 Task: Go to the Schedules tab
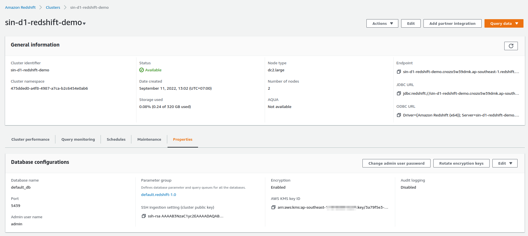pos(116,139)
